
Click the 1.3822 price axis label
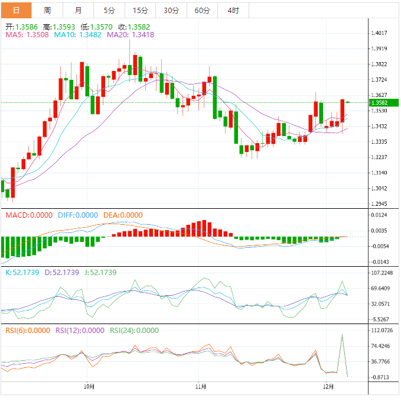pos(379,64)
